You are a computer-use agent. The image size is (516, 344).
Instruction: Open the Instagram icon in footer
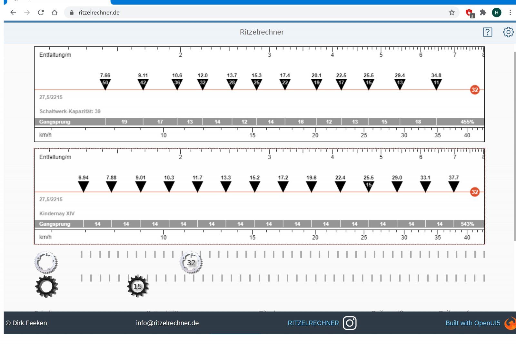350,323
